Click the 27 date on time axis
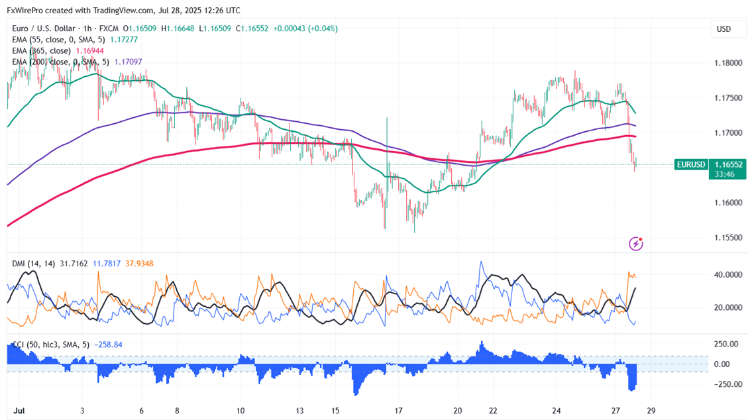Screen dimensions: 748x420 click(616, 411)
